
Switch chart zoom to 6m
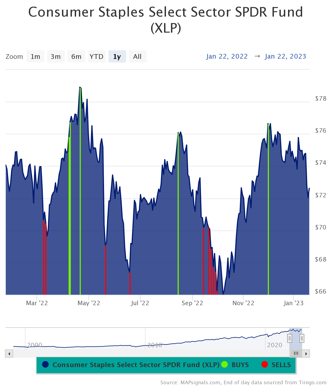point(76,57)
